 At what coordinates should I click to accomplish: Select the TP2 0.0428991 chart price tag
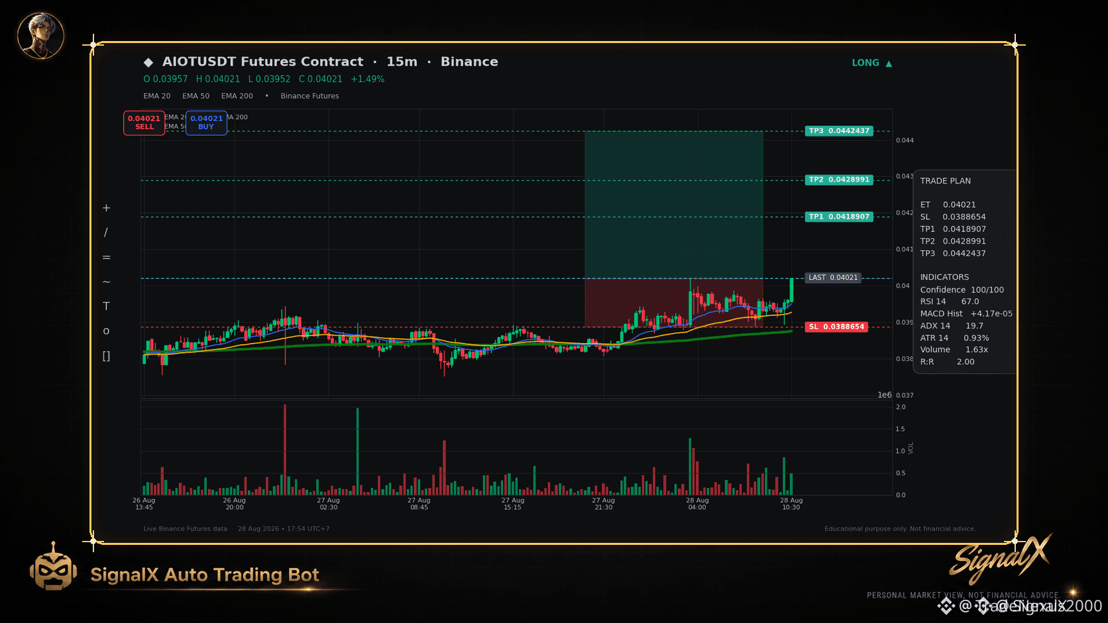tap(839, 180)
